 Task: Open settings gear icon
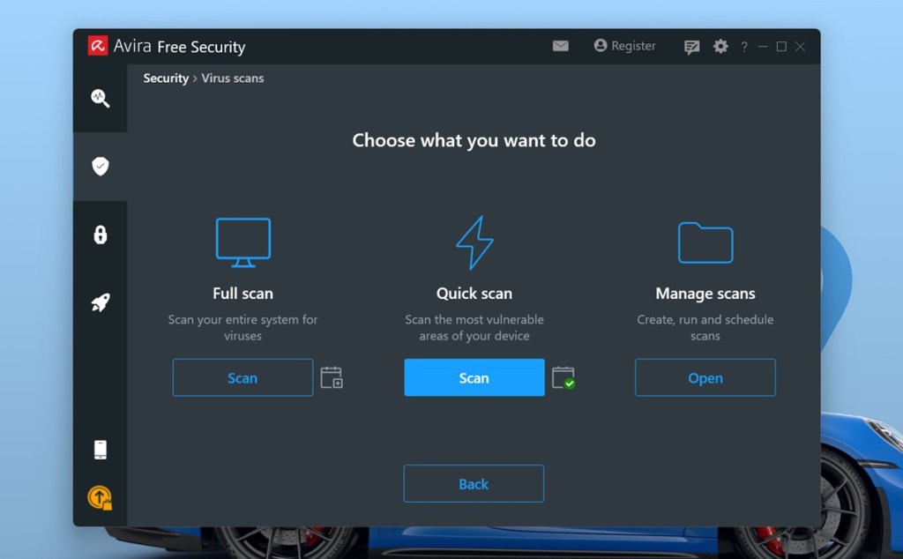(x=720, y=46)
